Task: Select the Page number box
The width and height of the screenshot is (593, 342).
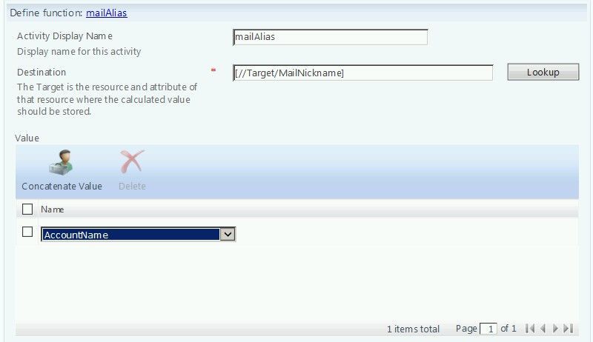Action: coord(488,329)
